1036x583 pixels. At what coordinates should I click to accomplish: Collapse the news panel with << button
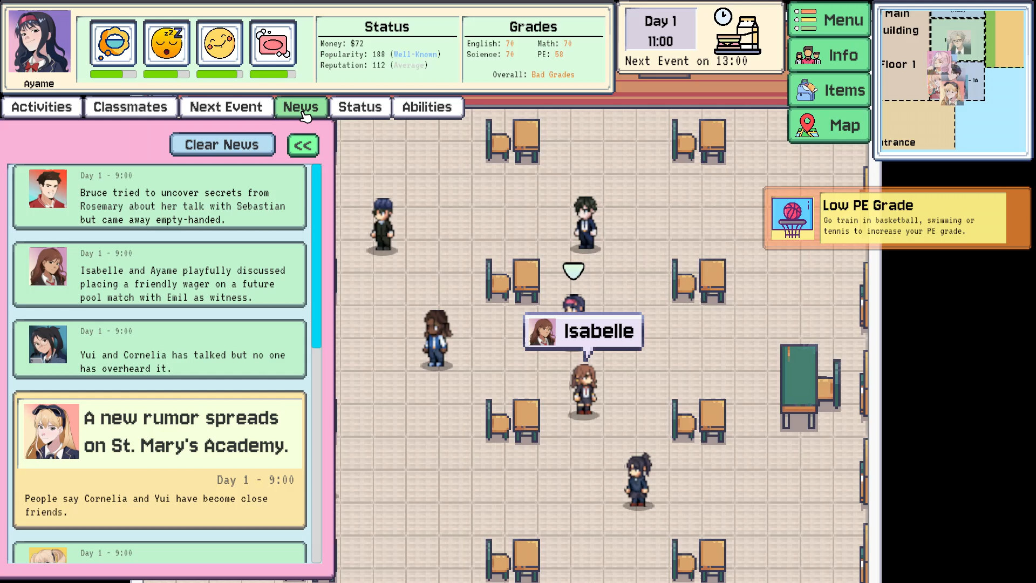303,145
